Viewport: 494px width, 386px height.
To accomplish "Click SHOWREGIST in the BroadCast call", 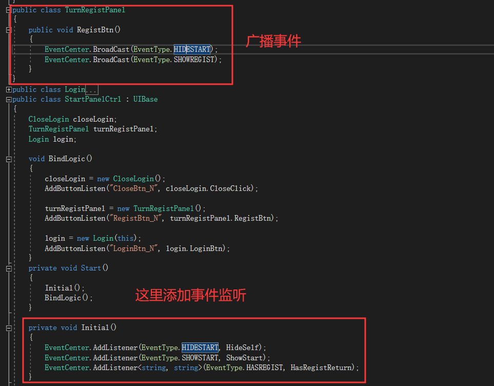I will click(x=194, y=60).
